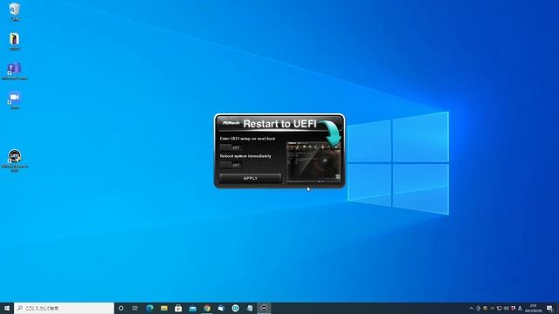Toggle the Reboot system immediately switch
The image size is (559, 314).
pos(231,165)
